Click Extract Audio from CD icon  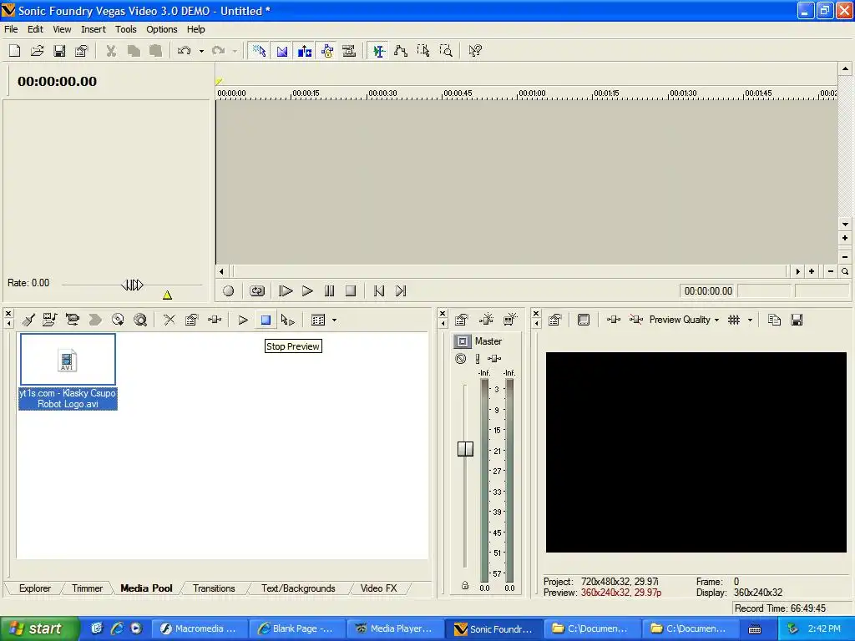click(118, 320)
